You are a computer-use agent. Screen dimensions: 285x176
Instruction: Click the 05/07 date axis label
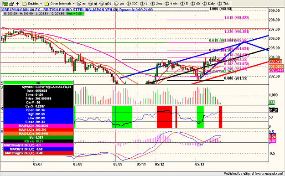pyautogui.click(x=38, y=164)
